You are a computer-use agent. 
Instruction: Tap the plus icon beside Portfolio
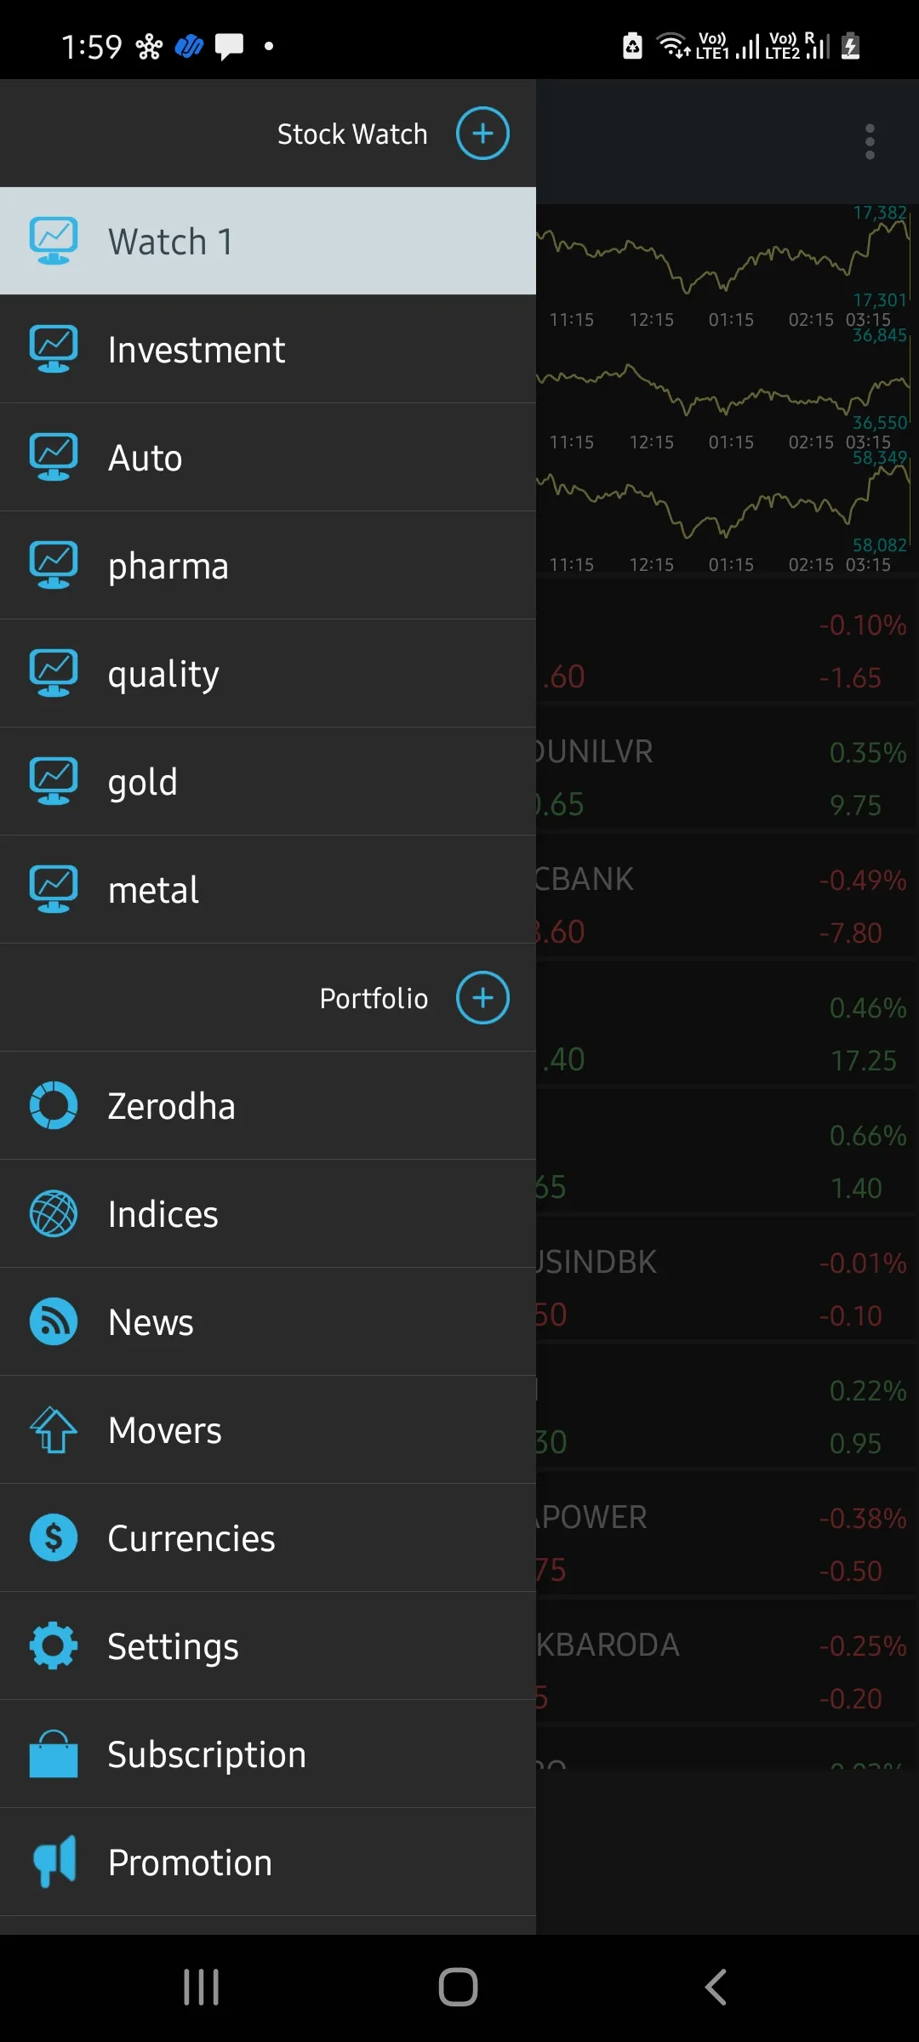(482, 998)
